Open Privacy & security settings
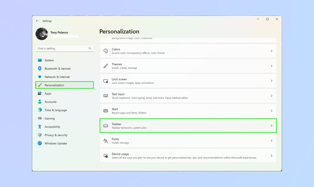Image resolution: width=314 pixels, height=187 pixels. pos(56,135)
